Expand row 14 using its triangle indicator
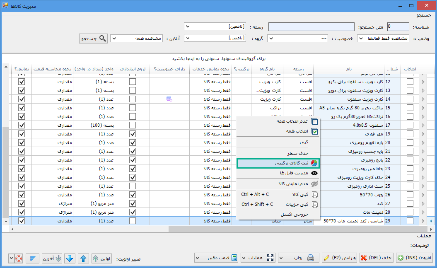Screen dimensions: 437x268 (x=423, y=99)
